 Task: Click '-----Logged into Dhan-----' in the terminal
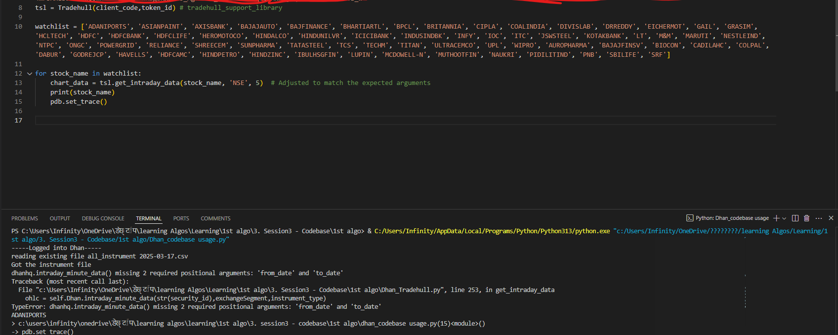point(56,248)
